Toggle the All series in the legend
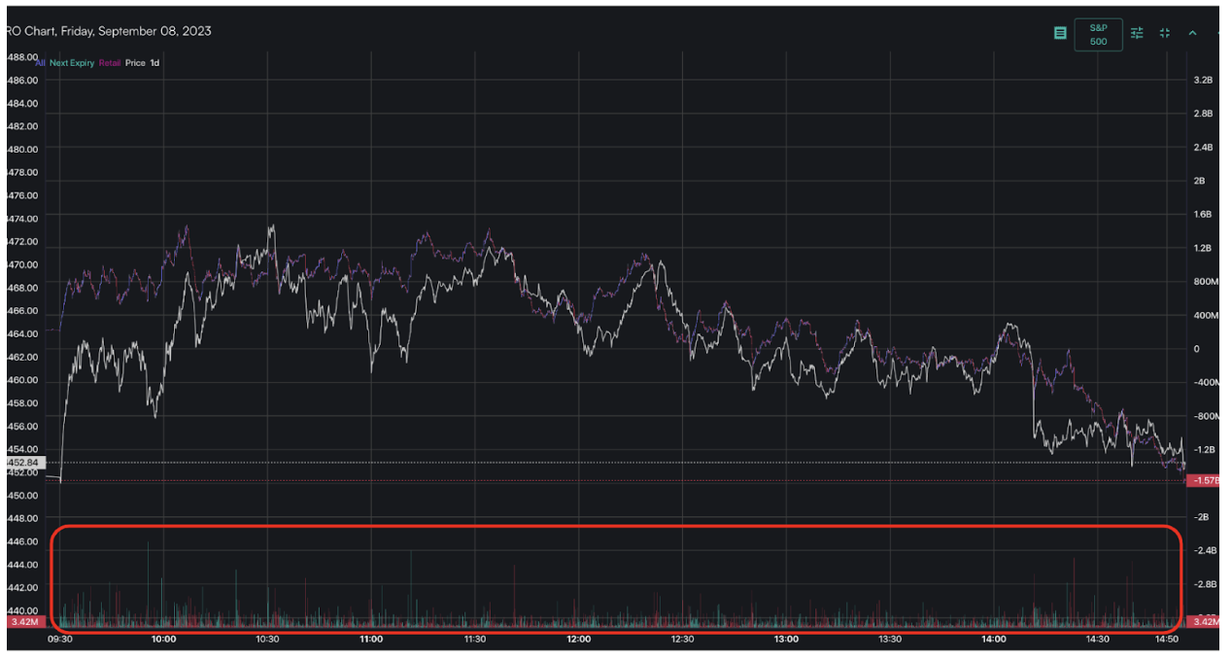Viewport: 1232px width, 659px height. click(x=40, y=61)
